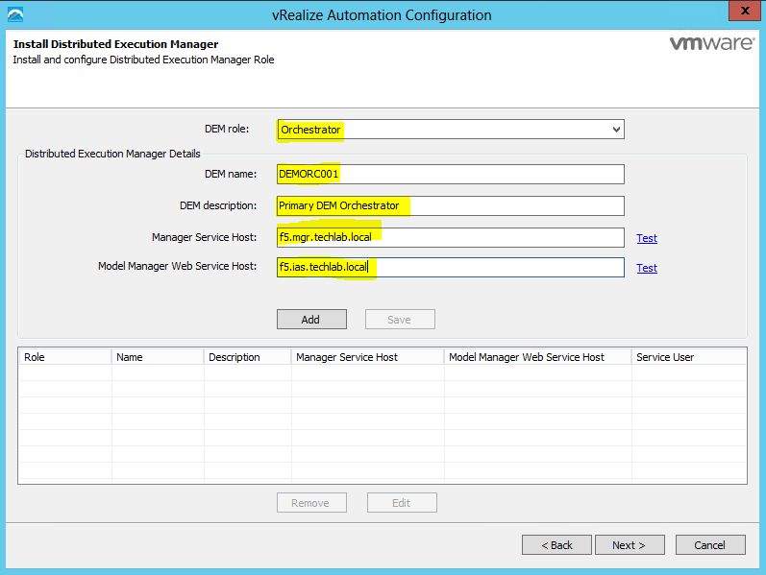Sort by the Service User column header
Screen dimensions: 766x575
pos(689,357)
